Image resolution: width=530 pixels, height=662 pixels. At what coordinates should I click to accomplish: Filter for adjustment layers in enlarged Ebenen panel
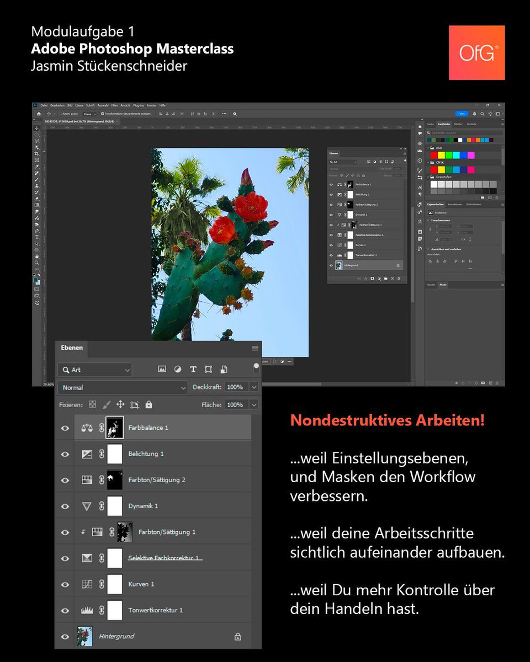coord(178,369)
